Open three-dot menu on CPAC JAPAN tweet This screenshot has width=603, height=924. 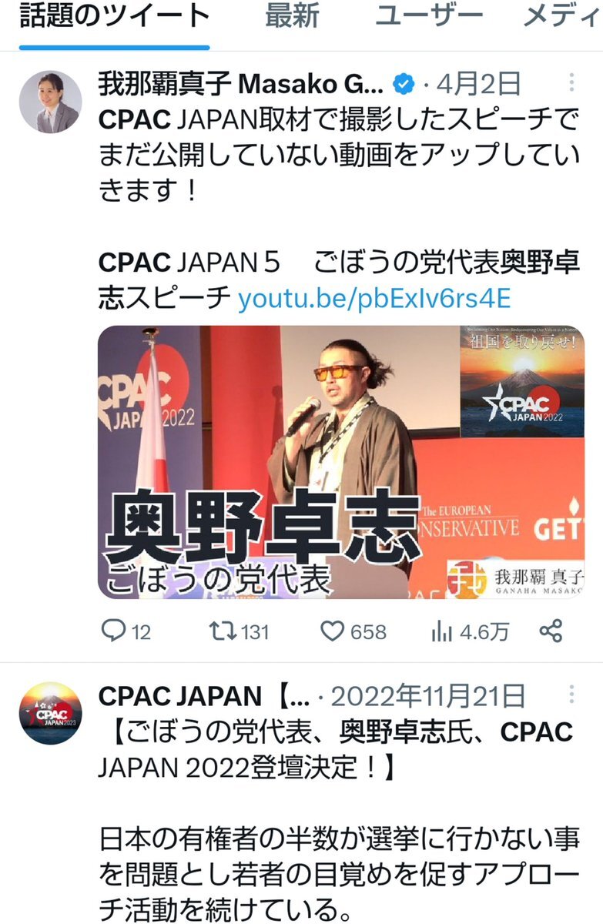coord(571,696)
